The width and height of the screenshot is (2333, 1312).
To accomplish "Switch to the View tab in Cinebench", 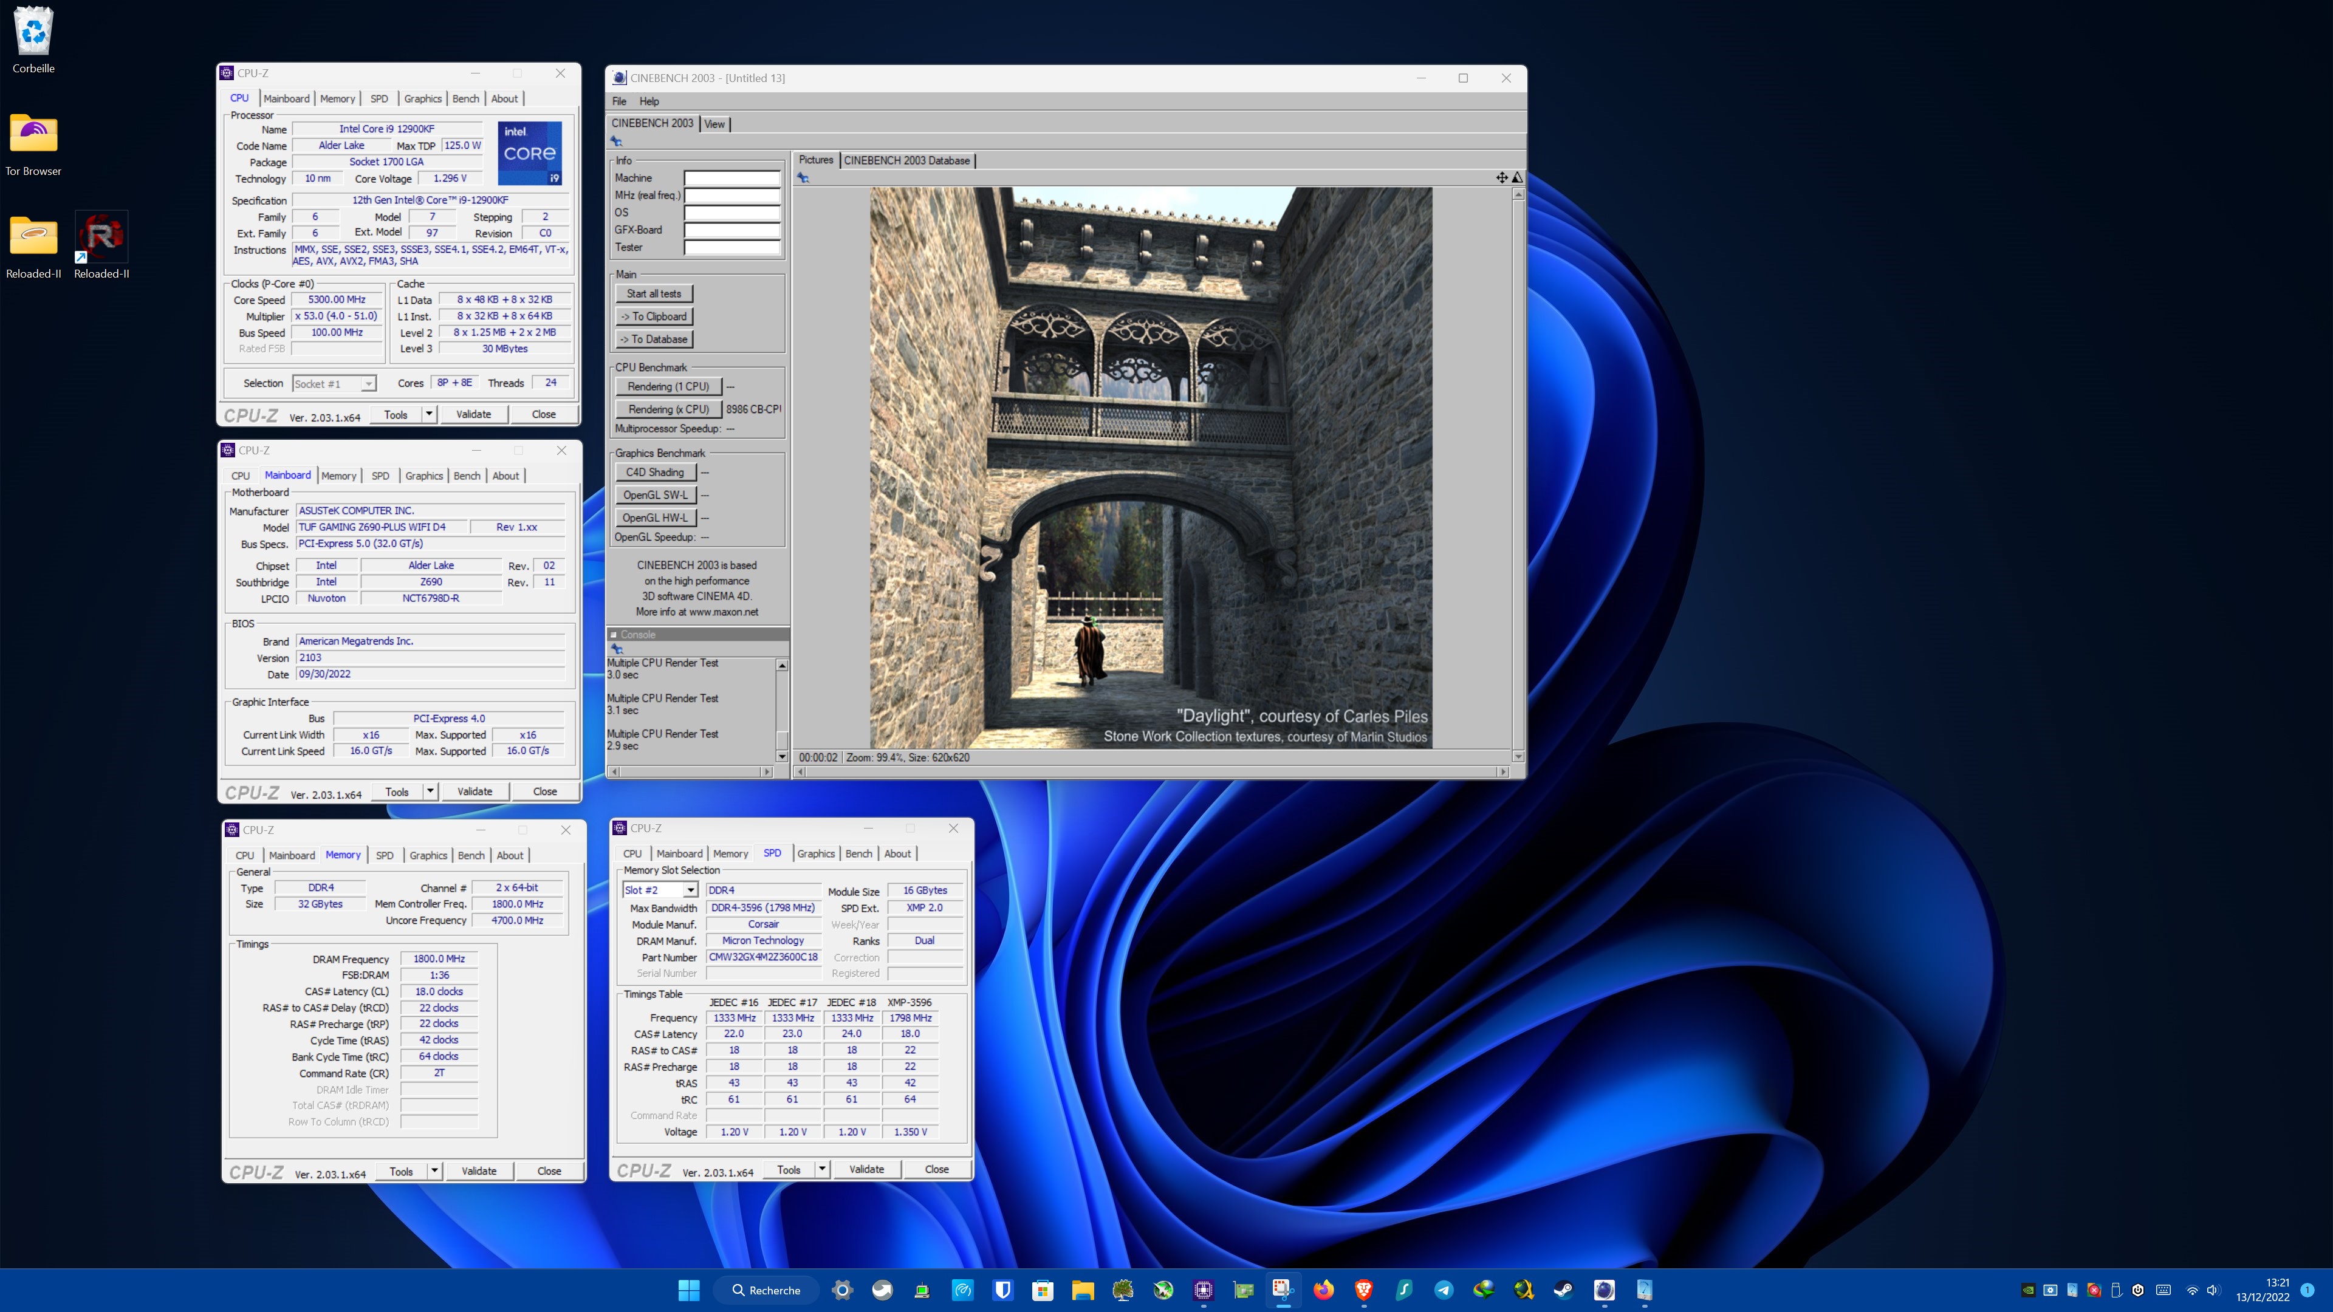I will point(714,124).
